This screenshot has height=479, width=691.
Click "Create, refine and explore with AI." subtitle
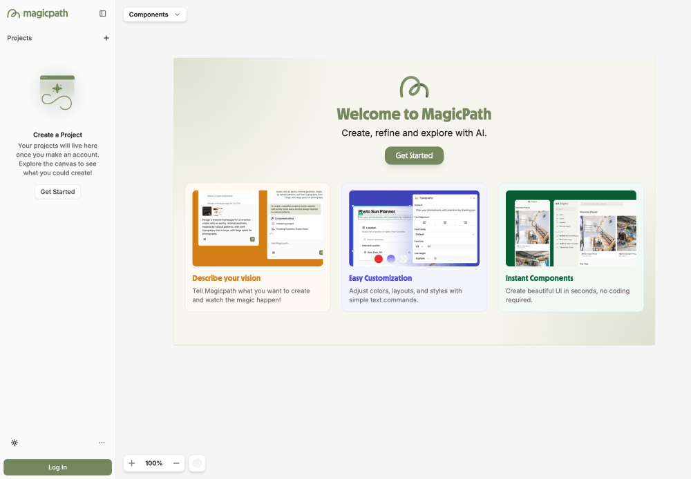(414, 133)
